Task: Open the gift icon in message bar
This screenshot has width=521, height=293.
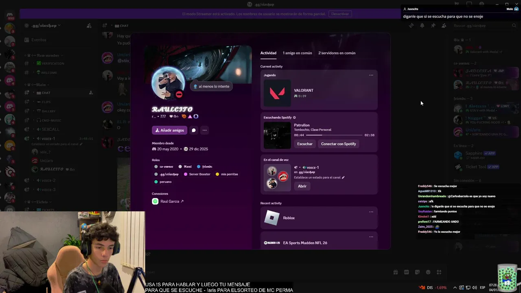Action: pos(395,272)
